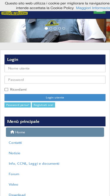Screen dimensions: 110x196
Task: Select the second carousel indicator dot
Action: click(x=51, y=29)
